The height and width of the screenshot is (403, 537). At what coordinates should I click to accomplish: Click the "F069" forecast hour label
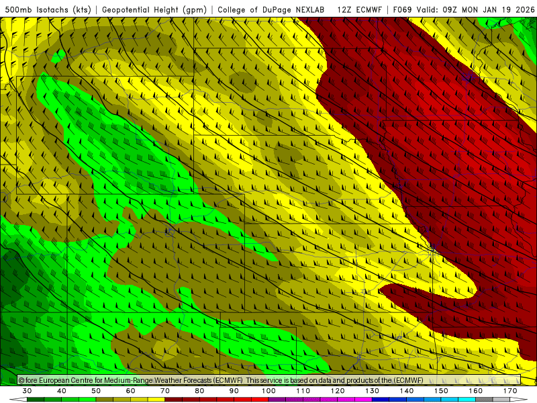(402, 9)
